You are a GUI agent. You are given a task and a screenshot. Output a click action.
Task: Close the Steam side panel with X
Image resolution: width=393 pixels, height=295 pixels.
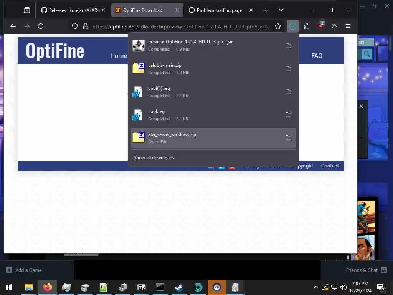click(361, 106)
